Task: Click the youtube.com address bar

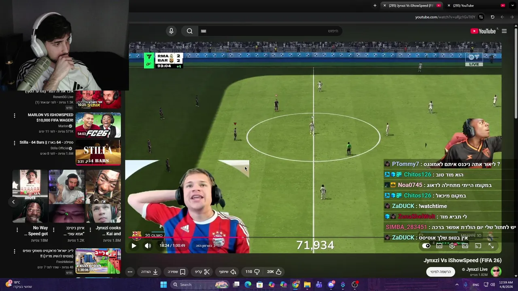Action: click(445, 17)
